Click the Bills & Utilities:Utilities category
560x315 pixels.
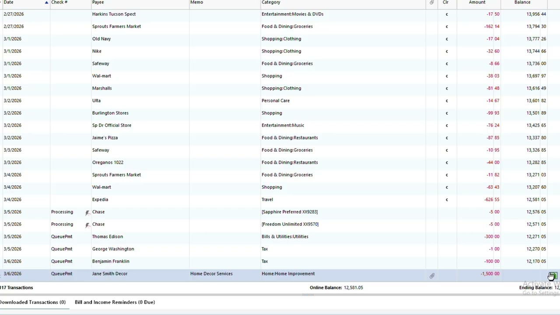(285, 236)
